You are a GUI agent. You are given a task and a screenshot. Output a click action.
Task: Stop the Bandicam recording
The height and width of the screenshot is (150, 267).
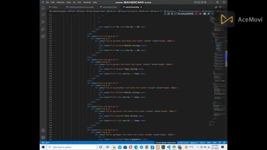coord(200,14)
